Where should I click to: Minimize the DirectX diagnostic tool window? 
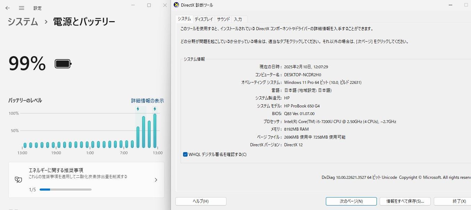[x=450, y=5]
